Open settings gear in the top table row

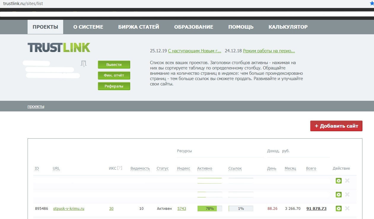[x=338, y=181]
